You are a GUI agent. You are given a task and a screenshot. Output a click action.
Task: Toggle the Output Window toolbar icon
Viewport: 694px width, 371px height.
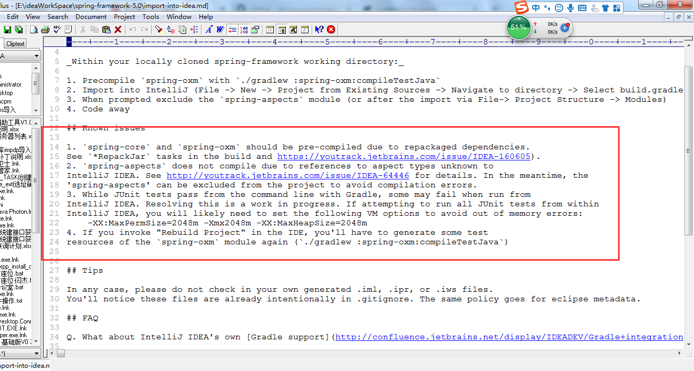[292, 30]
